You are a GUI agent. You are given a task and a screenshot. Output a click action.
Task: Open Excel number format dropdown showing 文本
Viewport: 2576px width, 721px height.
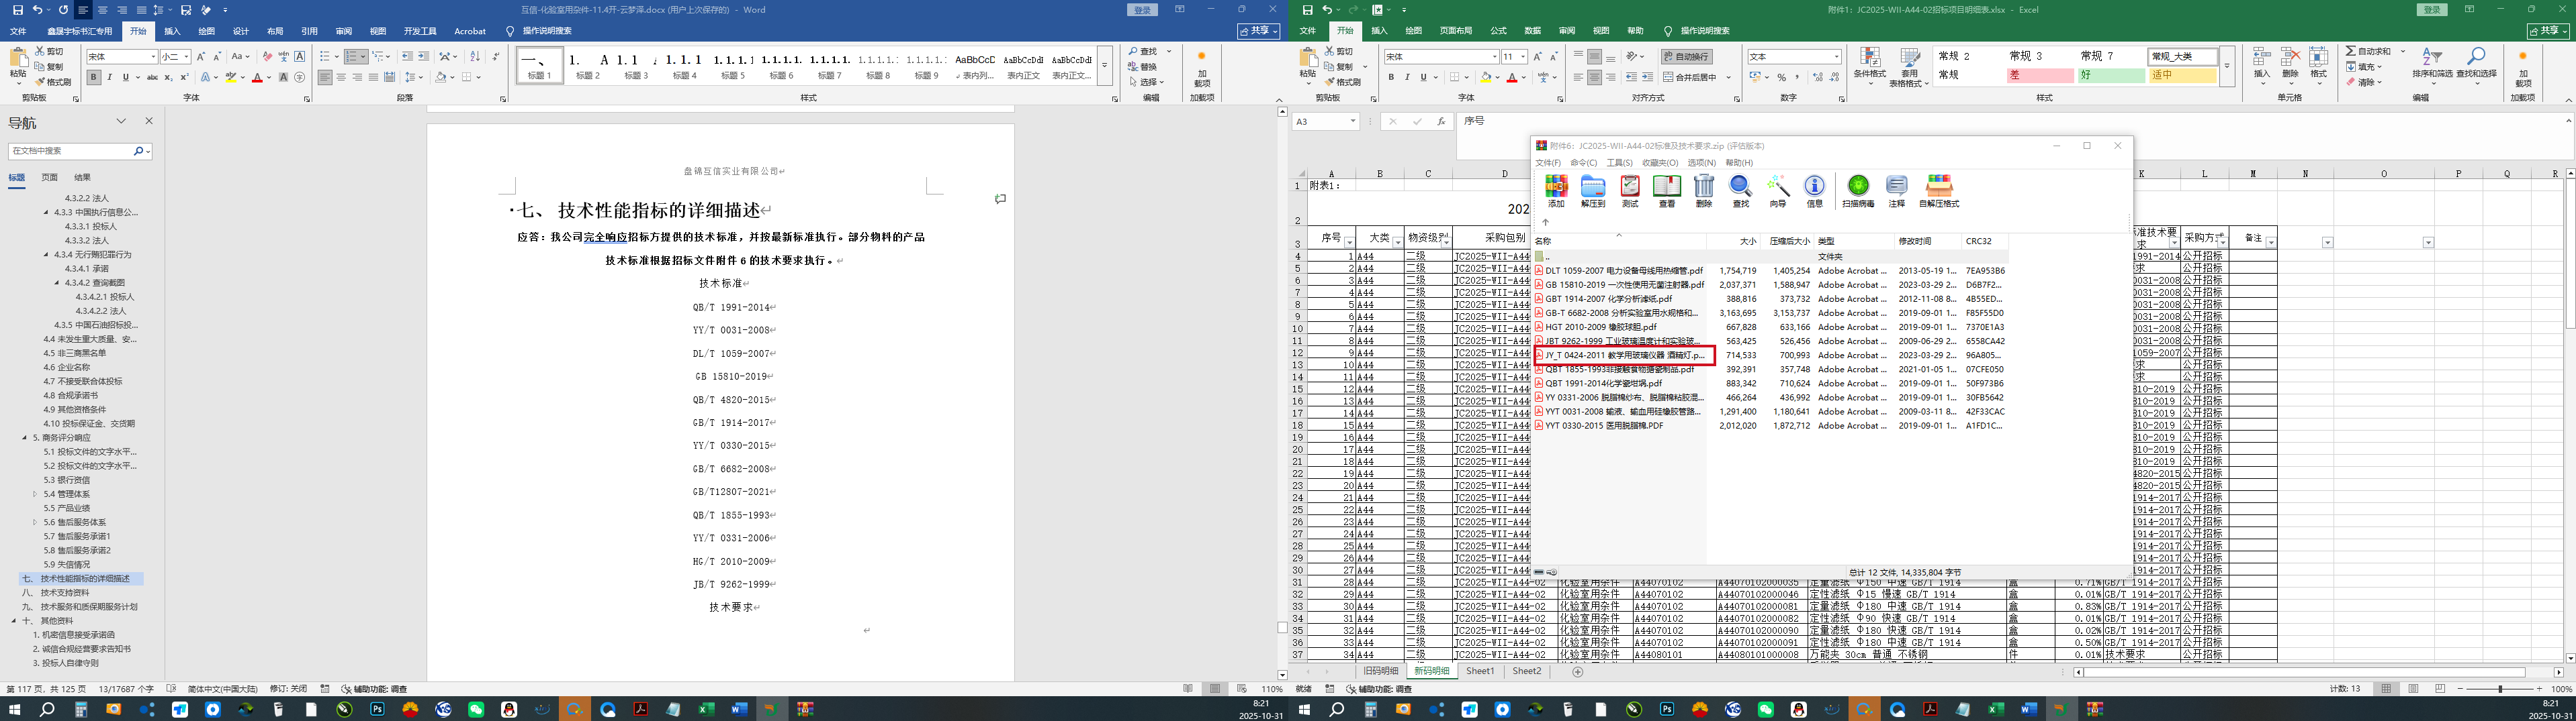(x=1794, y=57)
